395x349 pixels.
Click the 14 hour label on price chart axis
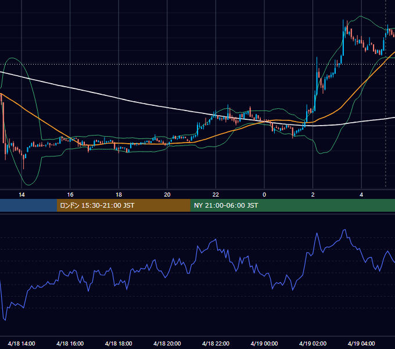point(21,195)
